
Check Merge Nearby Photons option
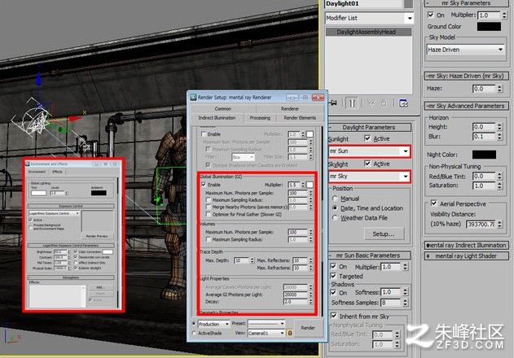coord(209,207)
